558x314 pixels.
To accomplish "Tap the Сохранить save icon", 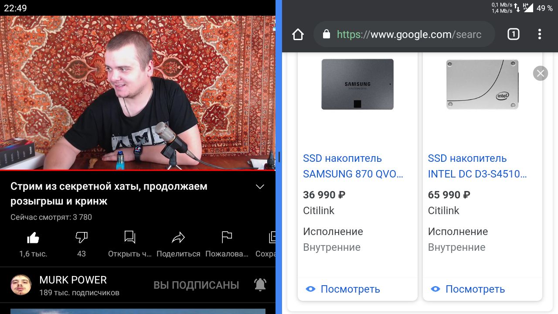I will pyautogui.click(x=272, y=237).
